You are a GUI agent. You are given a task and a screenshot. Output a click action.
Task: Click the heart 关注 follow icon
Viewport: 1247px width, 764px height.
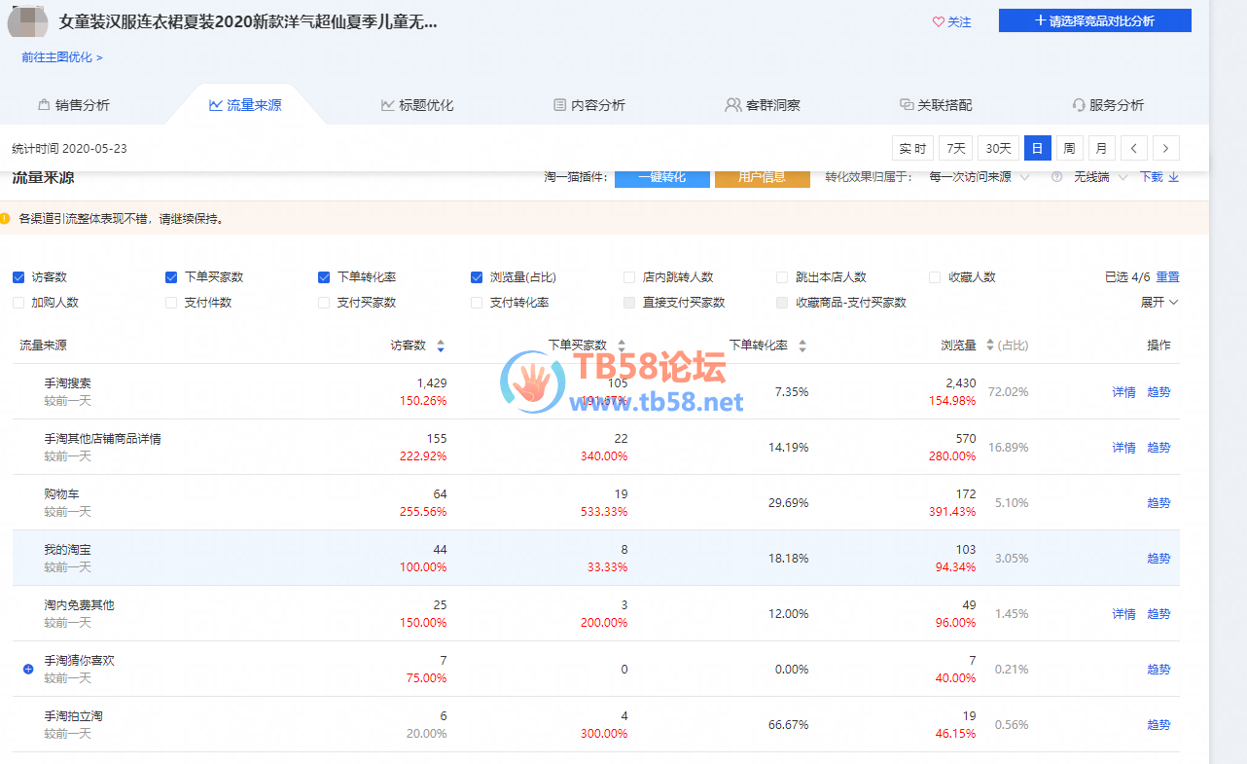(939, 21)
